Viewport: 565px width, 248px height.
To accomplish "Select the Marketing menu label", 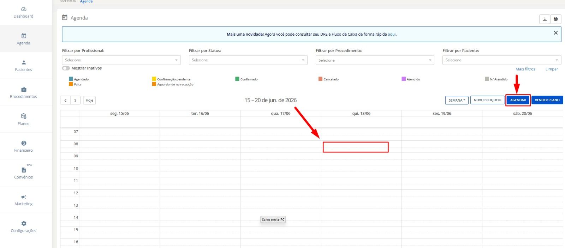I will 24,204.
